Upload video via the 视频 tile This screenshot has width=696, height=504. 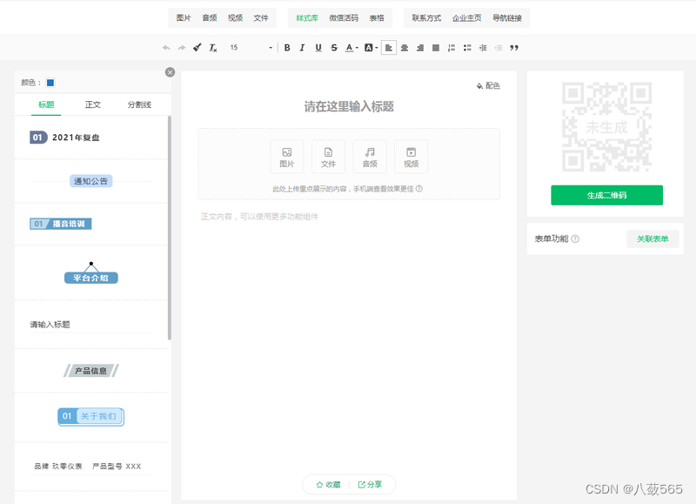coord(411,157)
